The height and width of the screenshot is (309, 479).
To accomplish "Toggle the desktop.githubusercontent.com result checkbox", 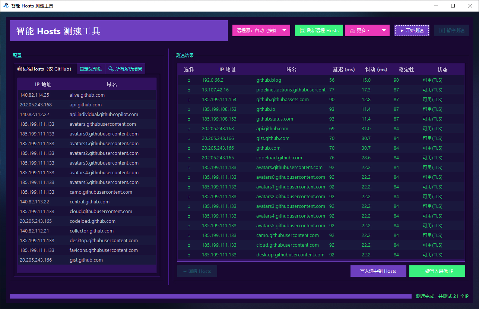I will pyautogui.click(x=188, y=255).
